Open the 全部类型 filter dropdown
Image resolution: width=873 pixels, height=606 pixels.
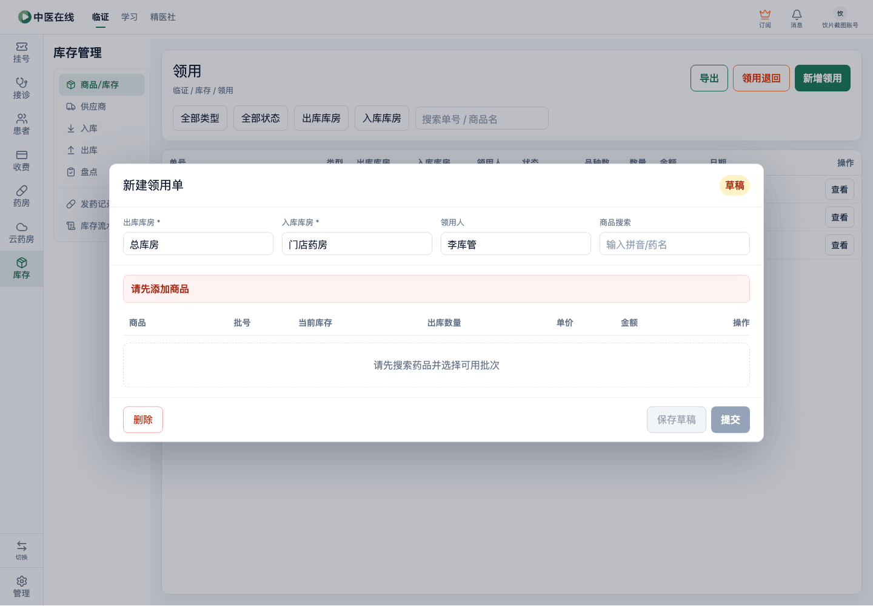200,118
